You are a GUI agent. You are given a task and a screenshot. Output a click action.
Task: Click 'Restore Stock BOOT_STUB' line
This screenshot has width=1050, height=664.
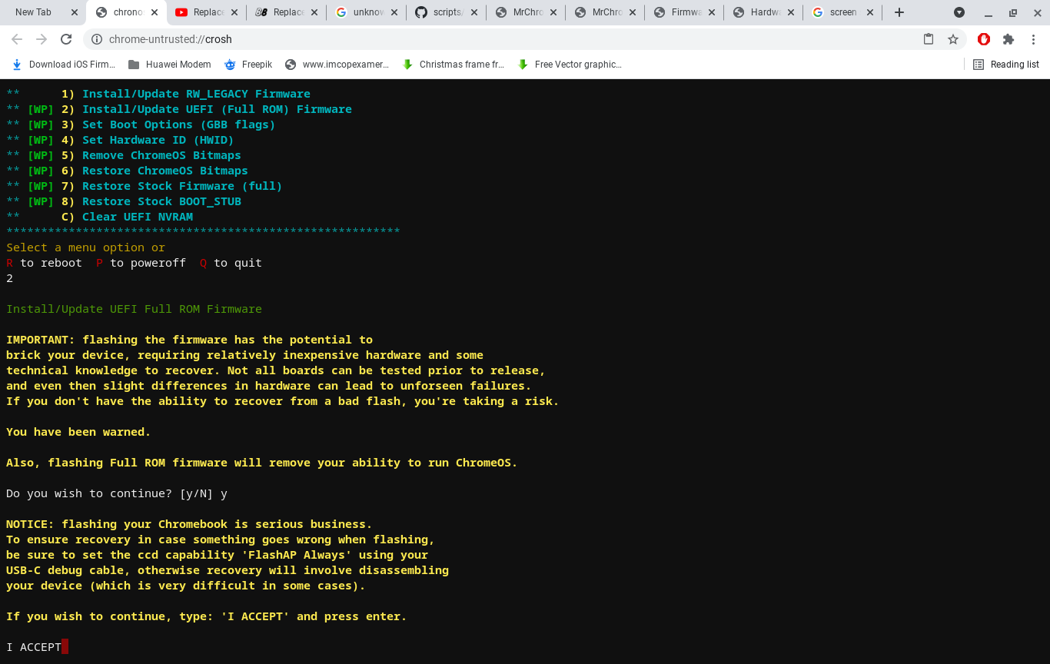click(161, 201)
